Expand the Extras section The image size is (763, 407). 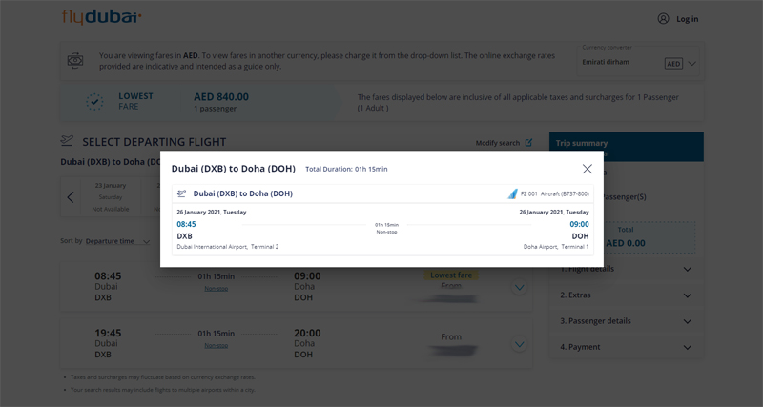(688, 295)
